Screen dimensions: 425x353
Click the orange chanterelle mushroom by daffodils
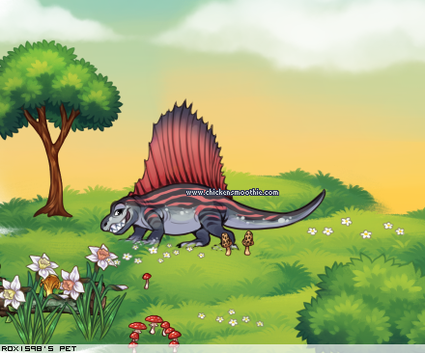[50, 285]
